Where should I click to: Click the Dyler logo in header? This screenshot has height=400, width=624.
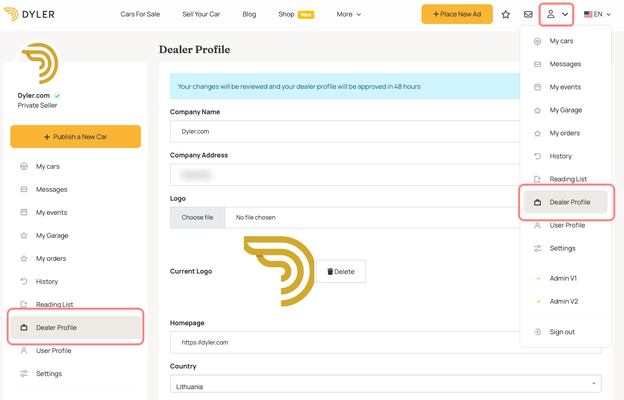(29, 15)
